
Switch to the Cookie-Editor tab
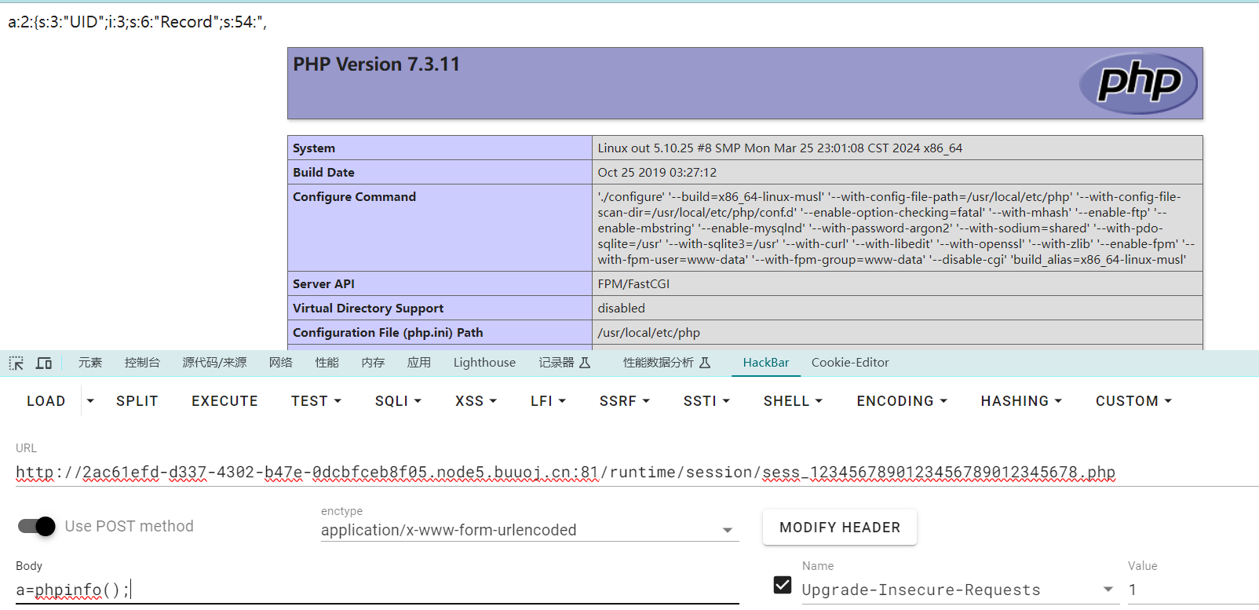click(849, 363)
